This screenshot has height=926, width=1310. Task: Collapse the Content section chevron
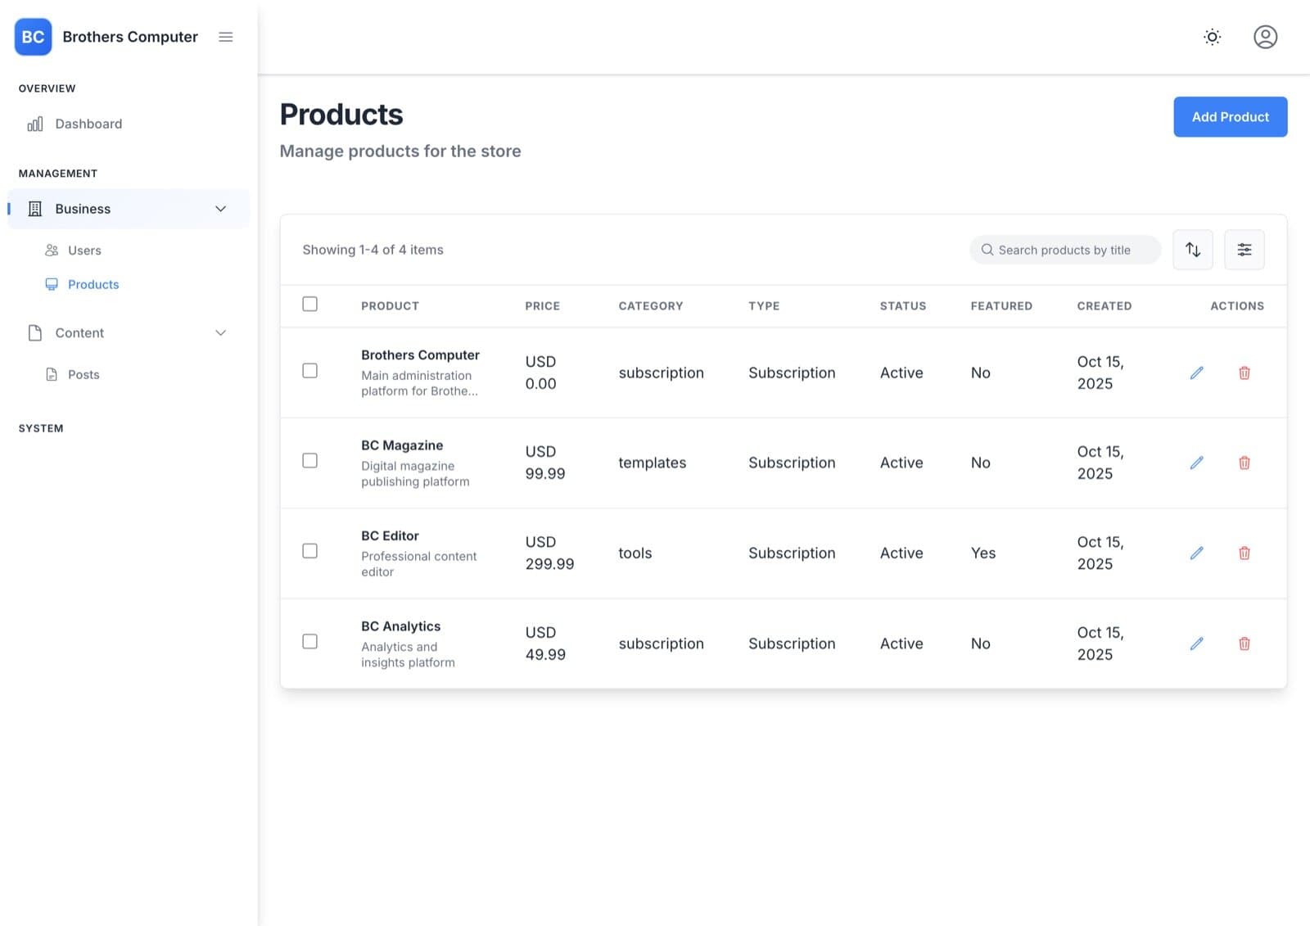tap(220, 332)
